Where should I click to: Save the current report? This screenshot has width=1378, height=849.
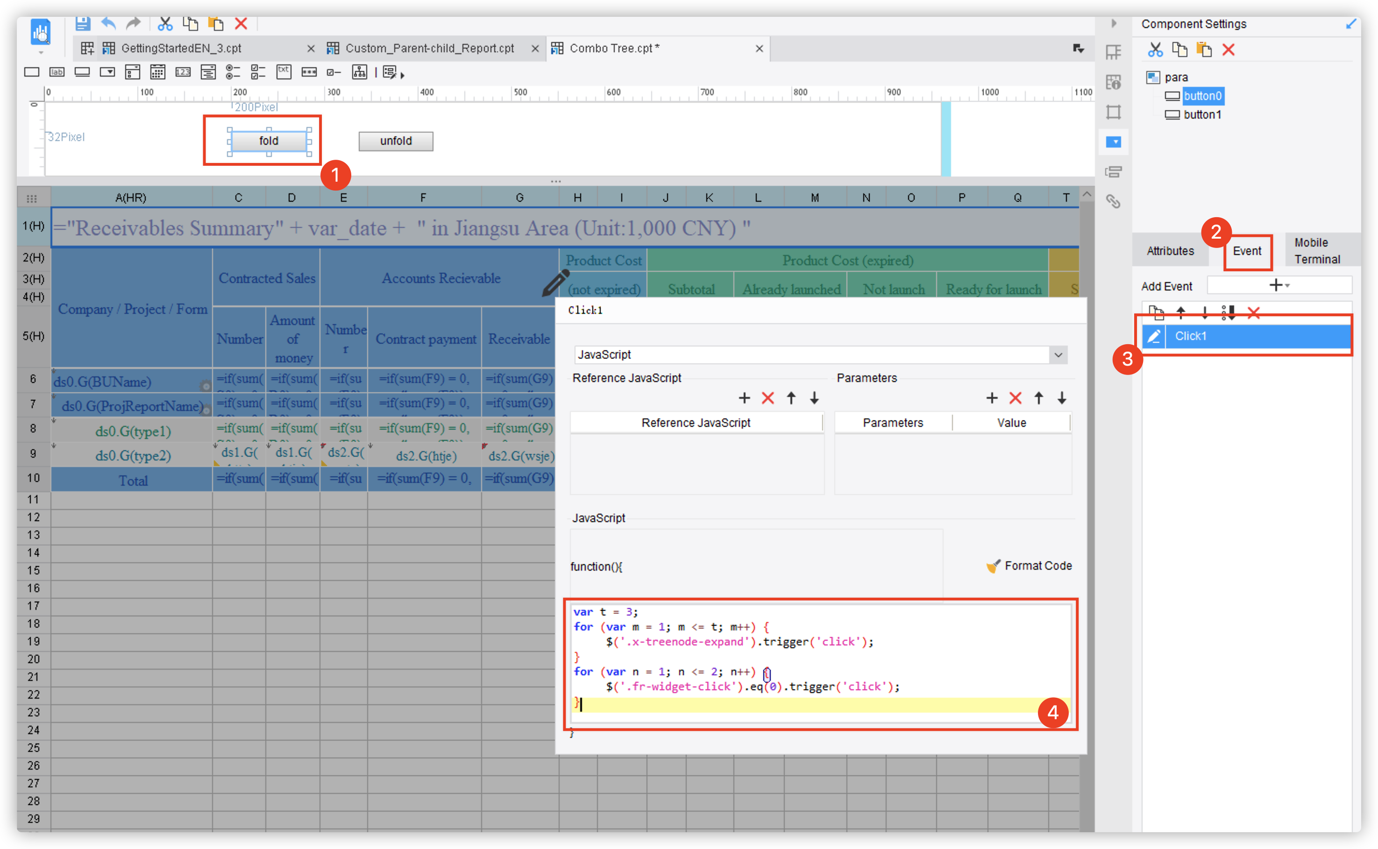click(83, 23)
